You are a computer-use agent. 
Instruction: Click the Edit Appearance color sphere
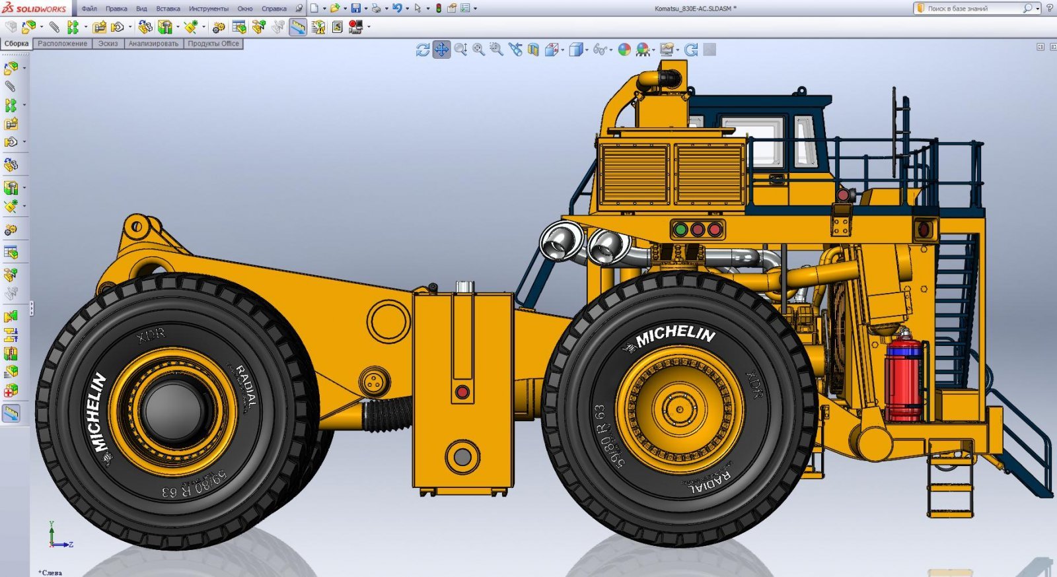click(x=624, y=50)
